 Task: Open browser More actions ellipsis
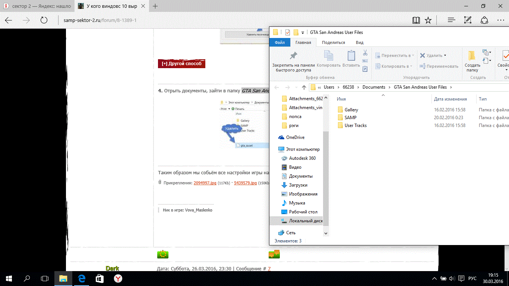point(501,20)
